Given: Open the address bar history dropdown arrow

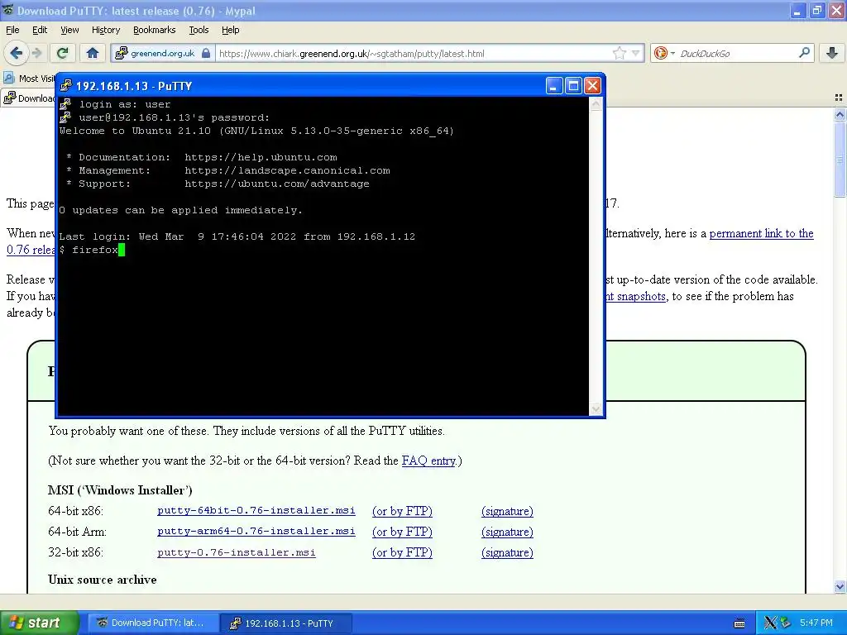Looking at the screenshot, I should (x=636, y=53).
